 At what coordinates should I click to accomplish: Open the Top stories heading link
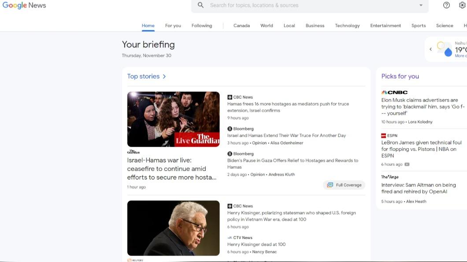[143, 76]
